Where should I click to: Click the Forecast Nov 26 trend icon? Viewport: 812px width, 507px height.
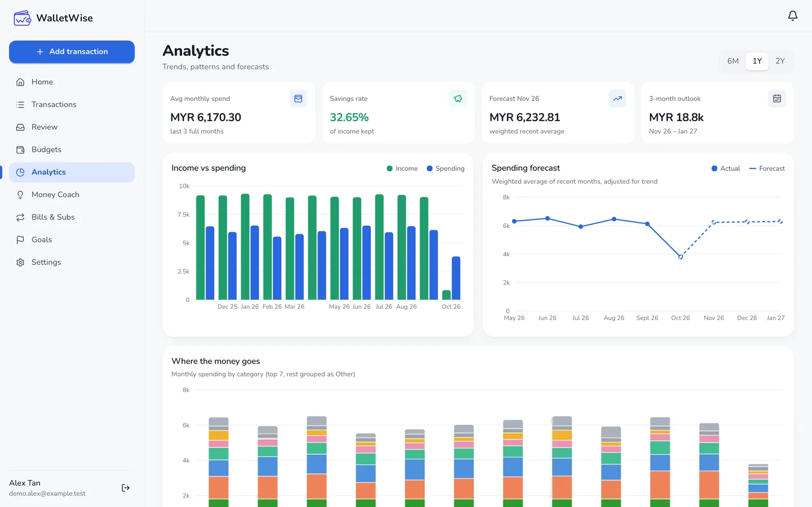617,99
